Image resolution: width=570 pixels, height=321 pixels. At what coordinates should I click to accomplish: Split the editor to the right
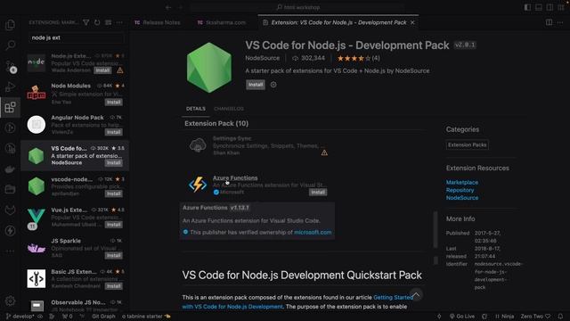[x=549, y=22]
